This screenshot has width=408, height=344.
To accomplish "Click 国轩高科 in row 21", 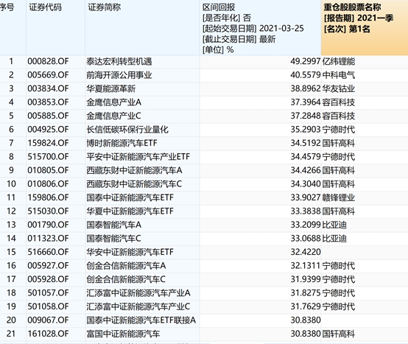I will [x=339, y=334].
